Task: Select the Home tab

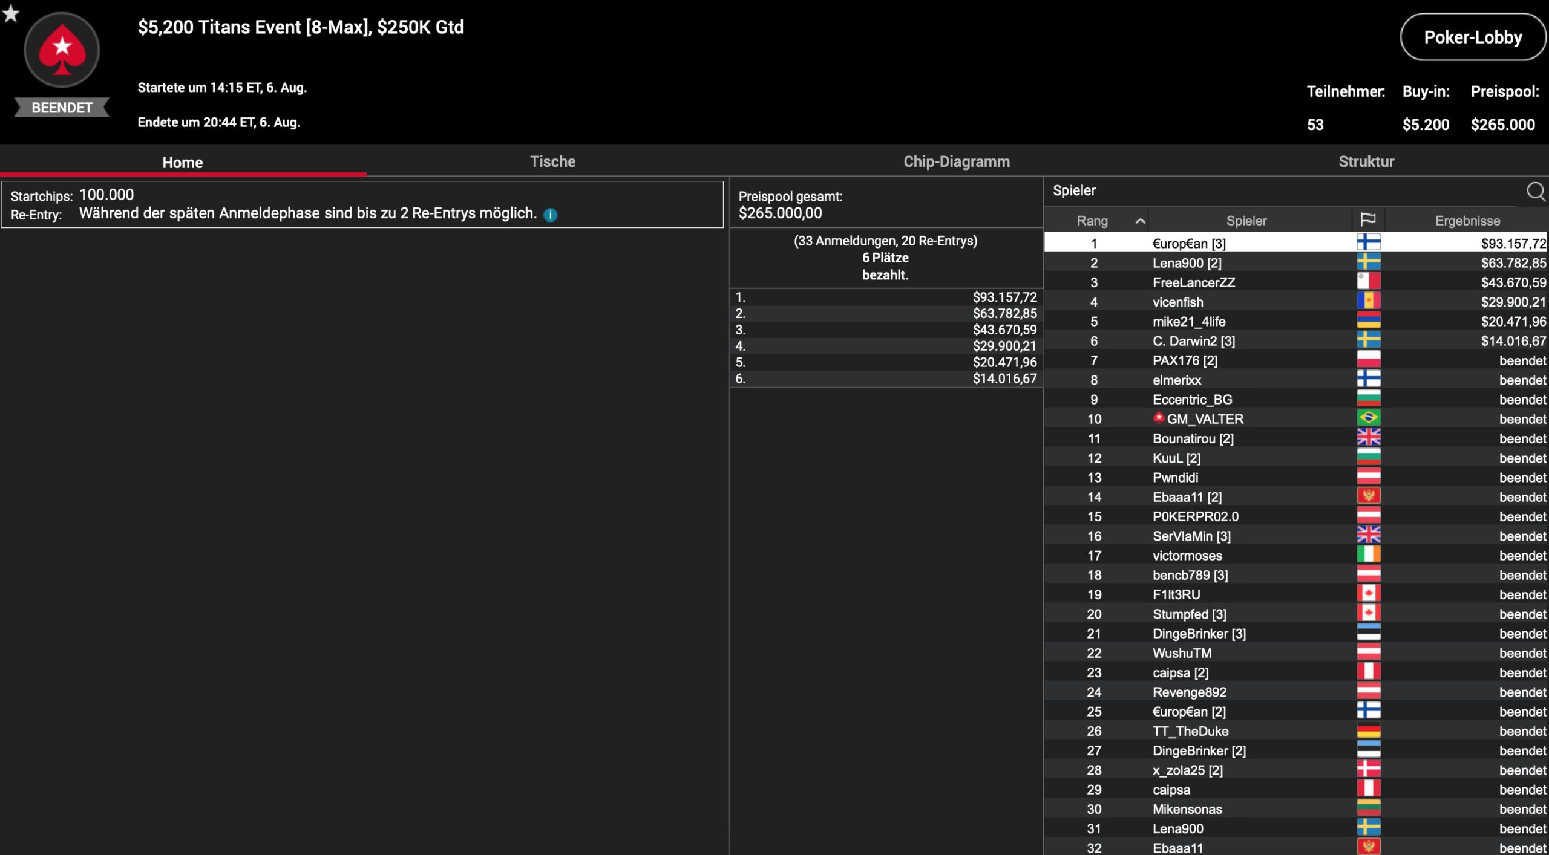Action: point(182,162)
